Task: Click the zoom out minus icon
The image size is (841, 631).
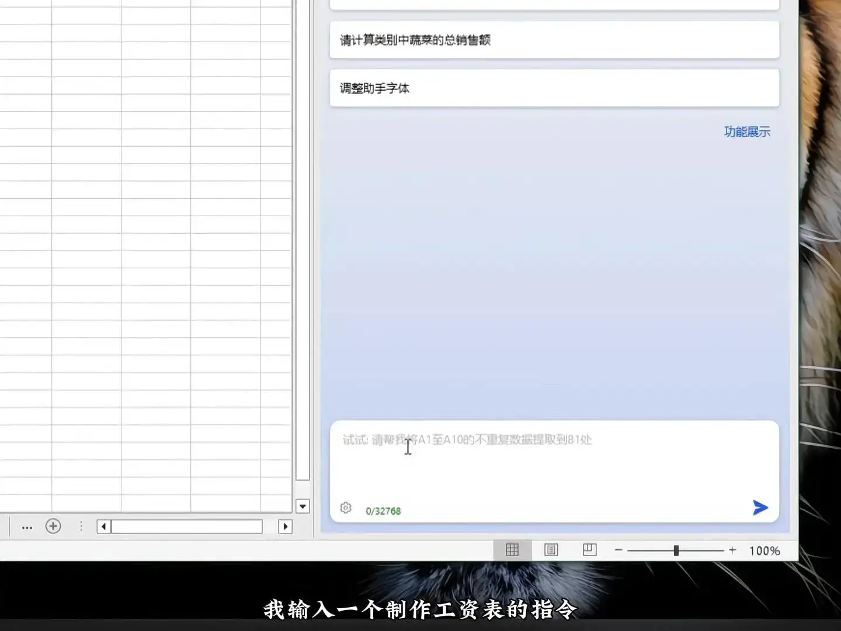Action: [x=618, y=550]
